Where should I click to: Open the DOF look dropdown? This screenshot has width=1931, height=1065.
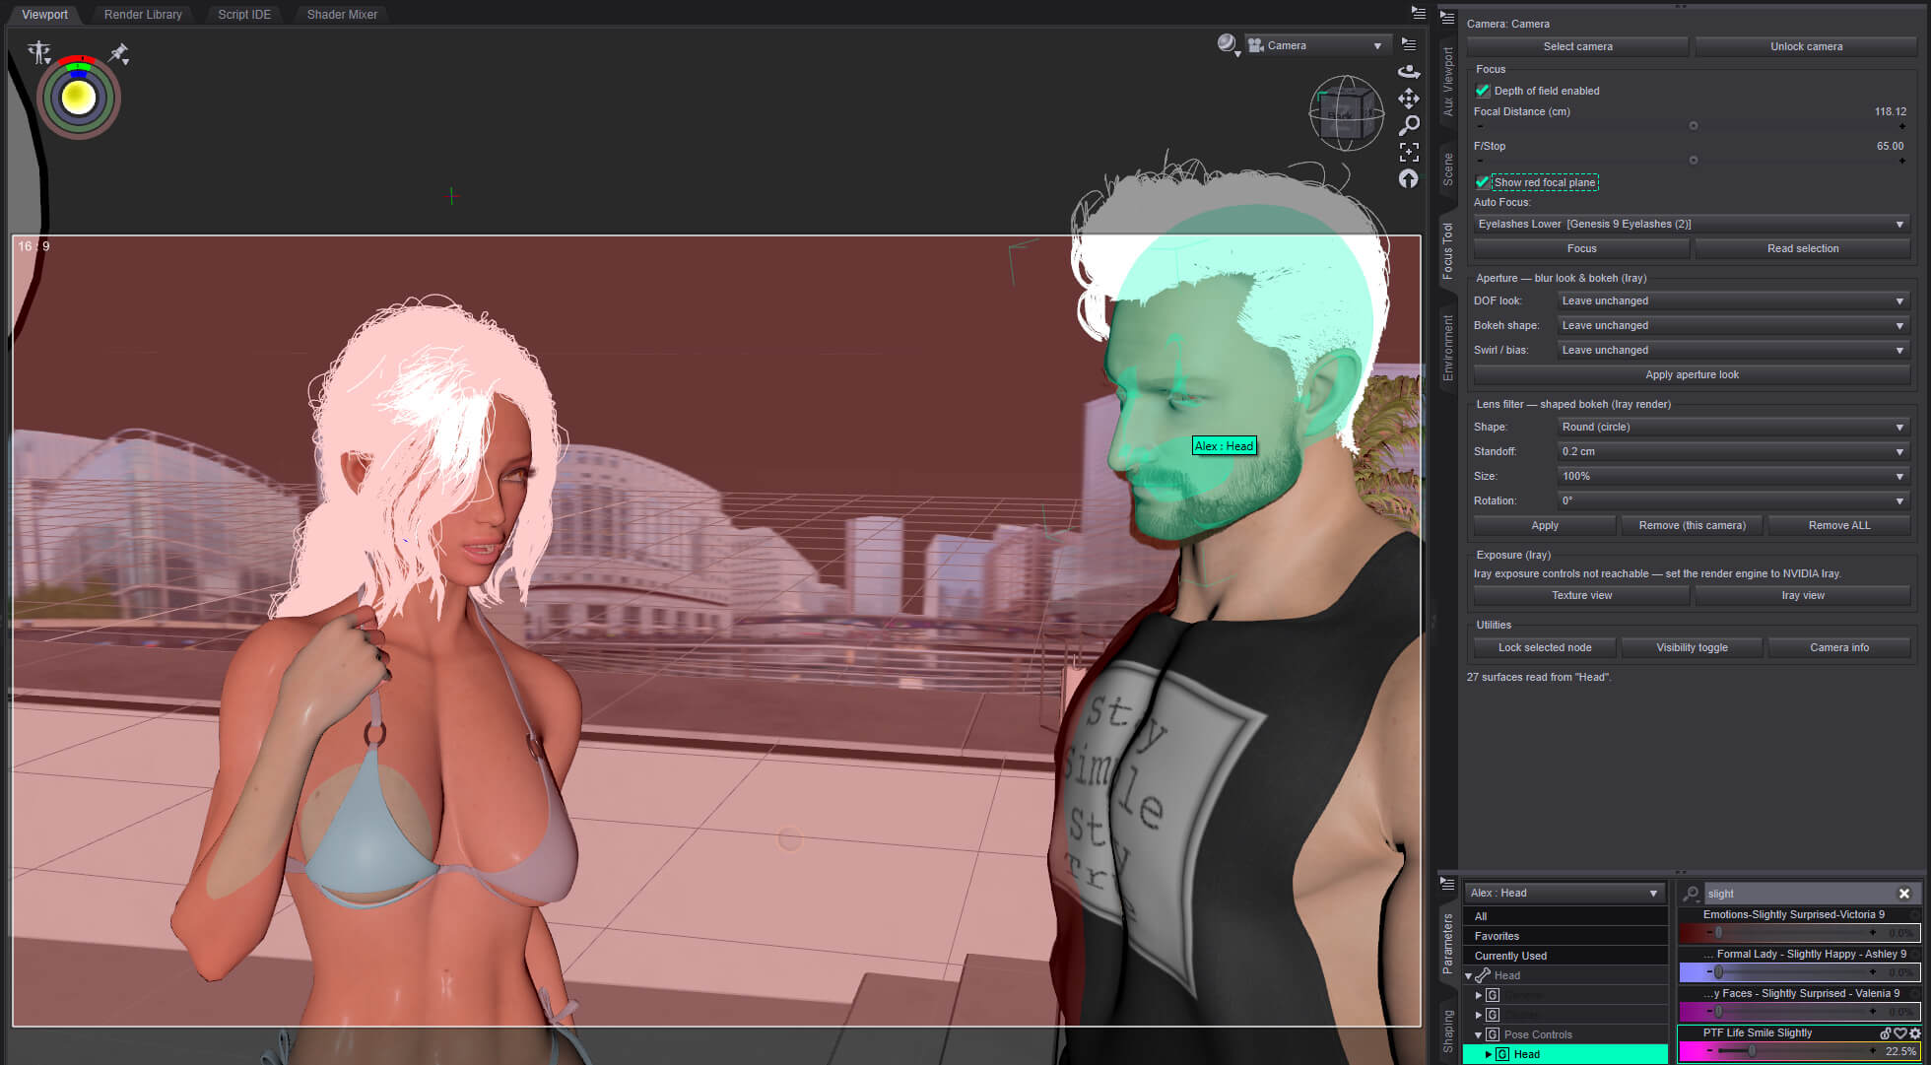pyautogui.click(x=1734, y=301)
